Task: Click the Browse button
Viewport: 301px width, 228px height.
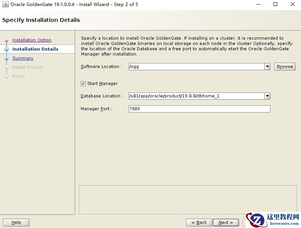Action: point(285,66)
